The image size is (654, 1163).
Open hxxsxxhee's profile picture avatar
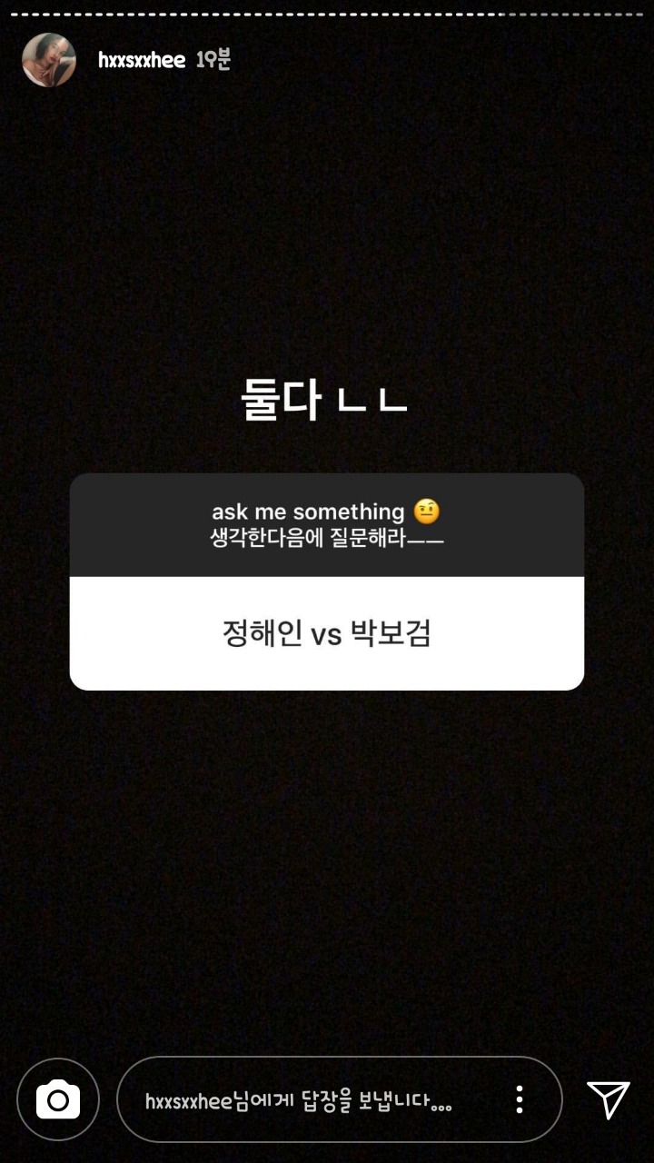coord(49,60)
